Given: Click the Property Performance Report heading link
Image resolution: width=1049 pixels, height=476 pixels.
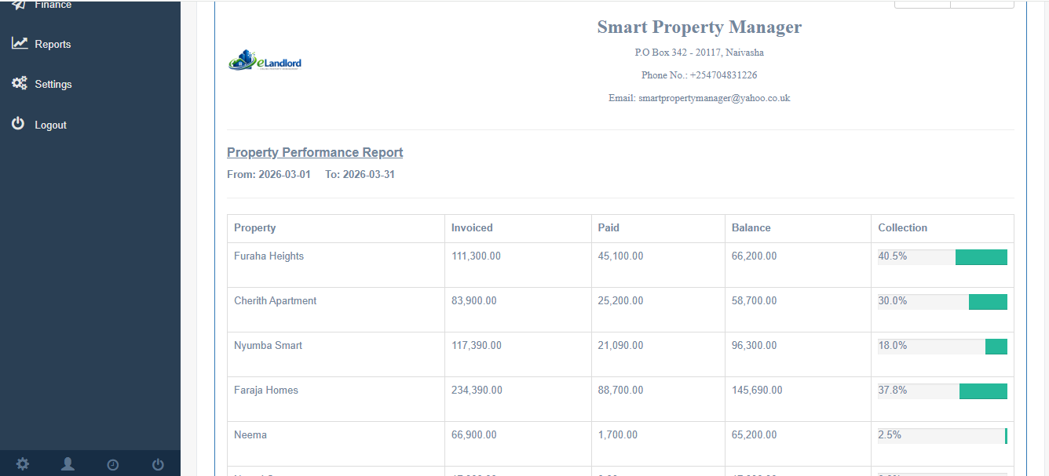Looking at the screenshot, I should (315, 152).
